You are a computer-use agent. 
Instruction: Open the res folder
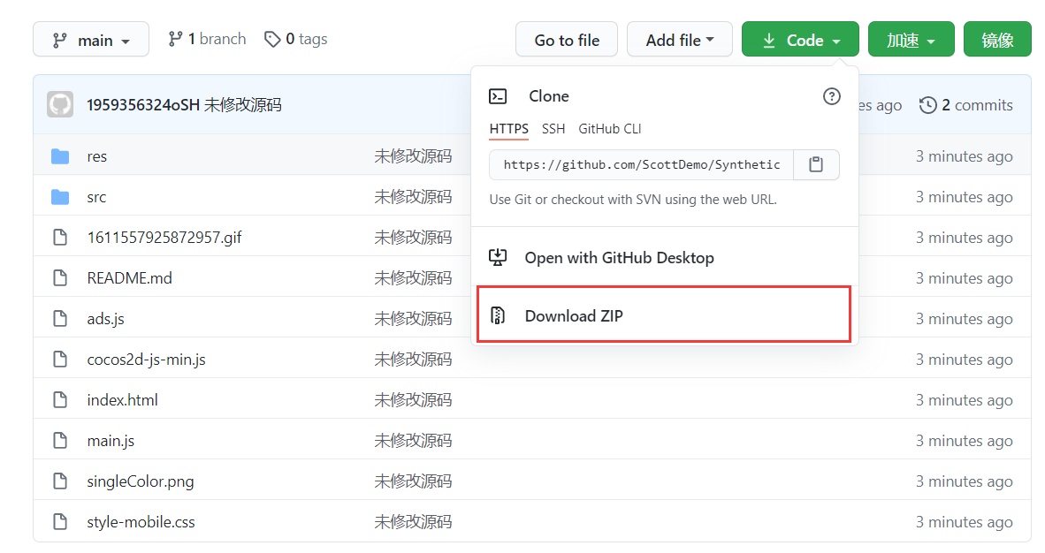point(96,156)
